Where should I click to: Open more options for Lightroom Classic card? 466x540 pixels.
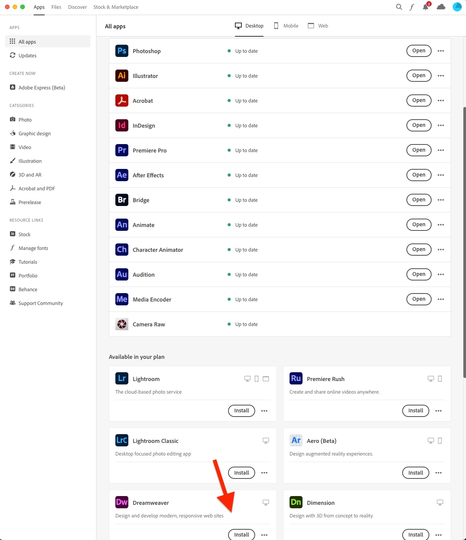tap(264, 473)
